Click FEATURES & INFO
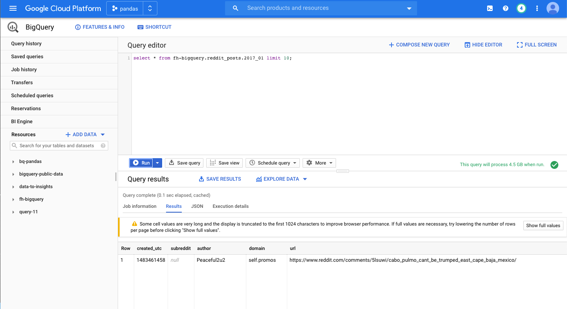Screen dimensions: 567x309 click(x=100, y=27)
